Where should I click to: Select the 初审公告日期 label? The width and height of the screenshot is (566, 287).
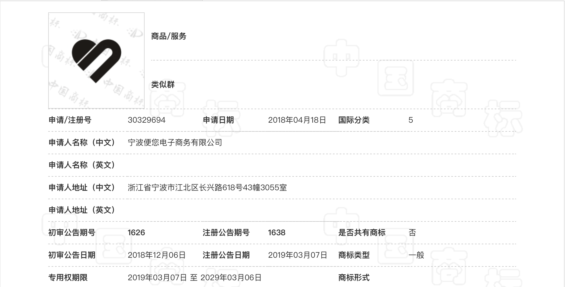click(x=72, y=255)
